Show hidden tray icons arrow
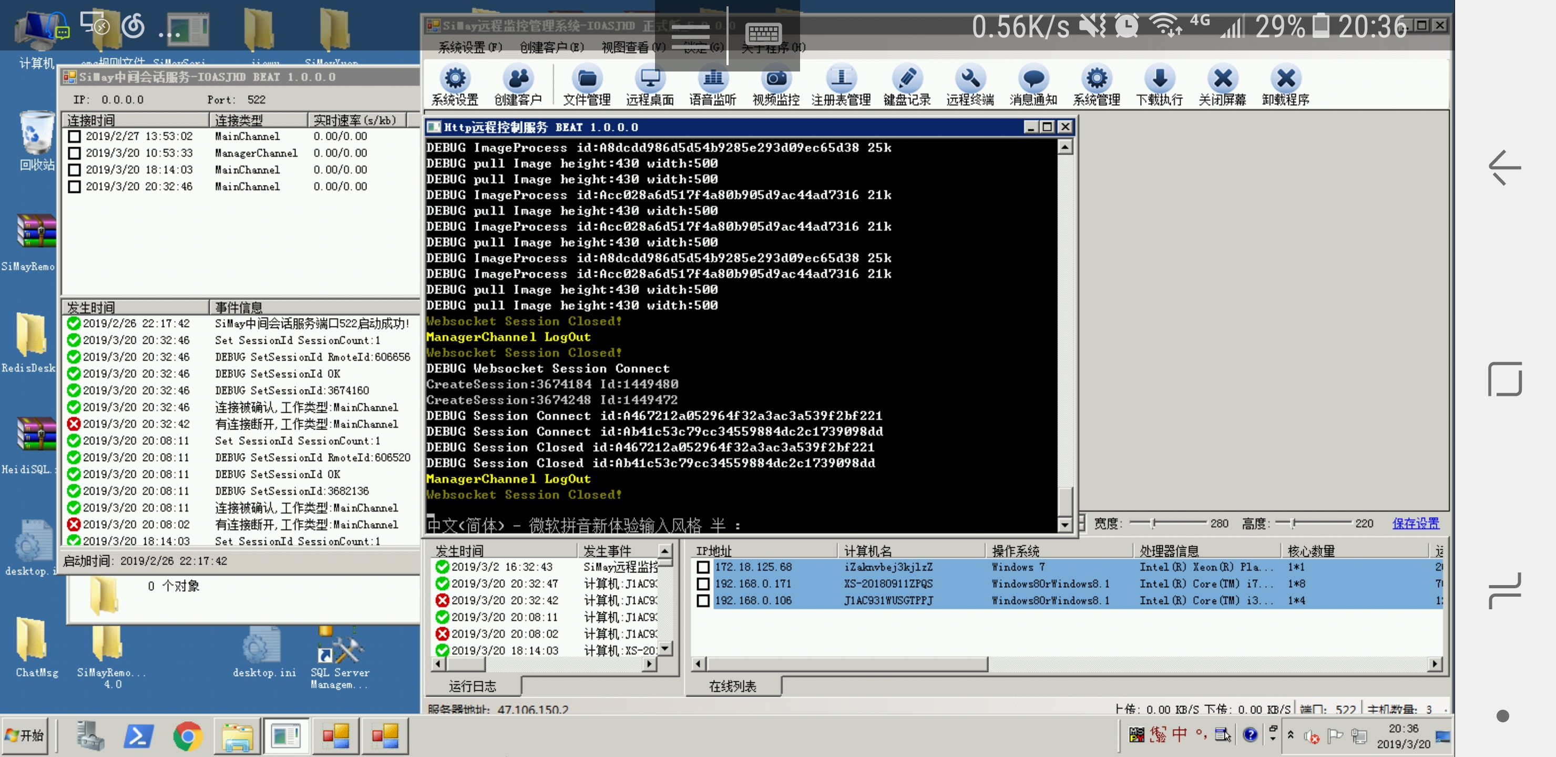Viewport: 1556px width, 757px height. tap(1290, 735)
